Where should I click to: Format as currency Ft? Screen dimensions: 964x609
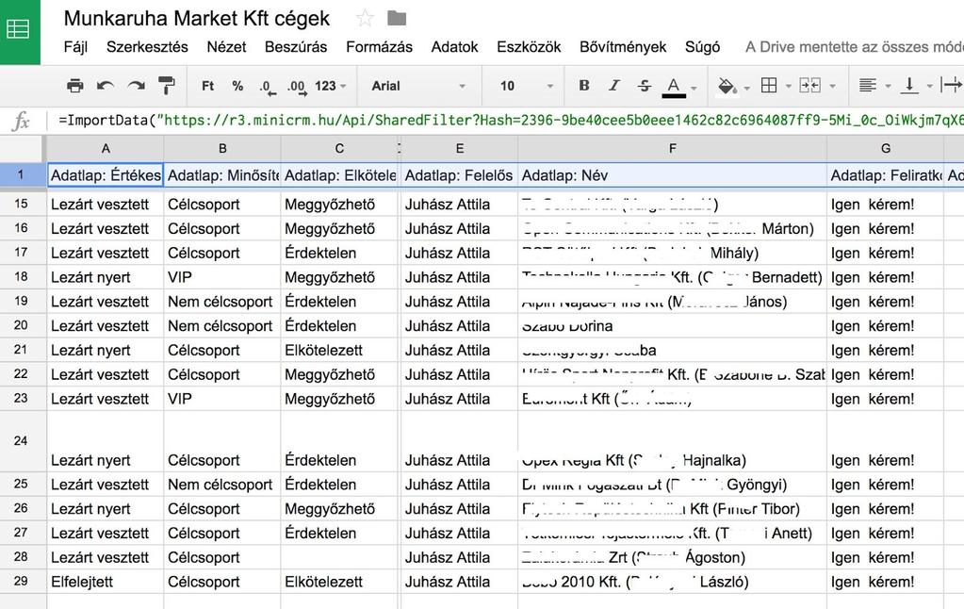click(208, 86)
